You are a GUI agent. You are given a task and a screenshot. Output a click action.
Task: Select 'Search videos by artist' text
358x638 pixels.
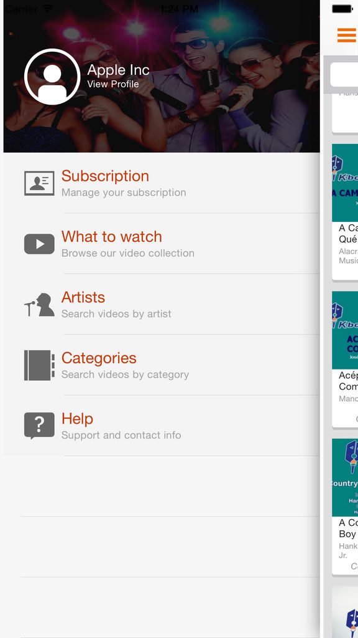116,314
